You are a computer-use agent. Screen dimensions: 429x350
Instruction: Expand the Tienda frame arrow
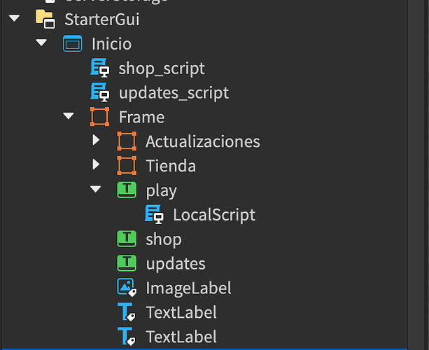coord(96,166)
